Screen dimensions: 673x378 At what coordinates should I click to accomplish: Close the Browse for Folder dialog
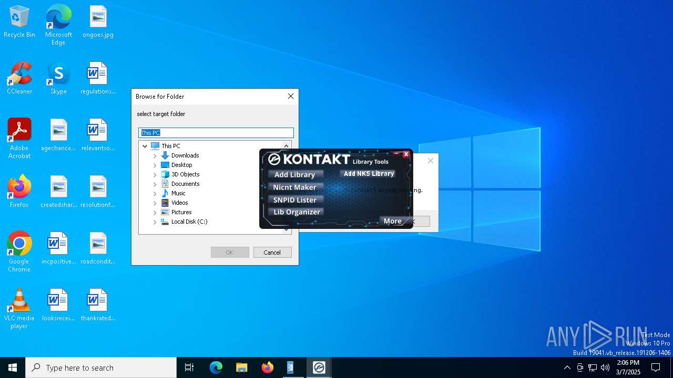(291, 97)
